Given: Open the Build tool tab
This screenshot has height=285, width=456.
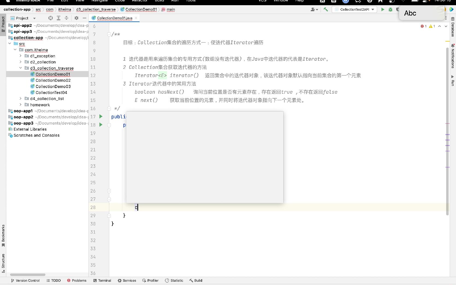Looking at the screenshot, I should point(196,281).
